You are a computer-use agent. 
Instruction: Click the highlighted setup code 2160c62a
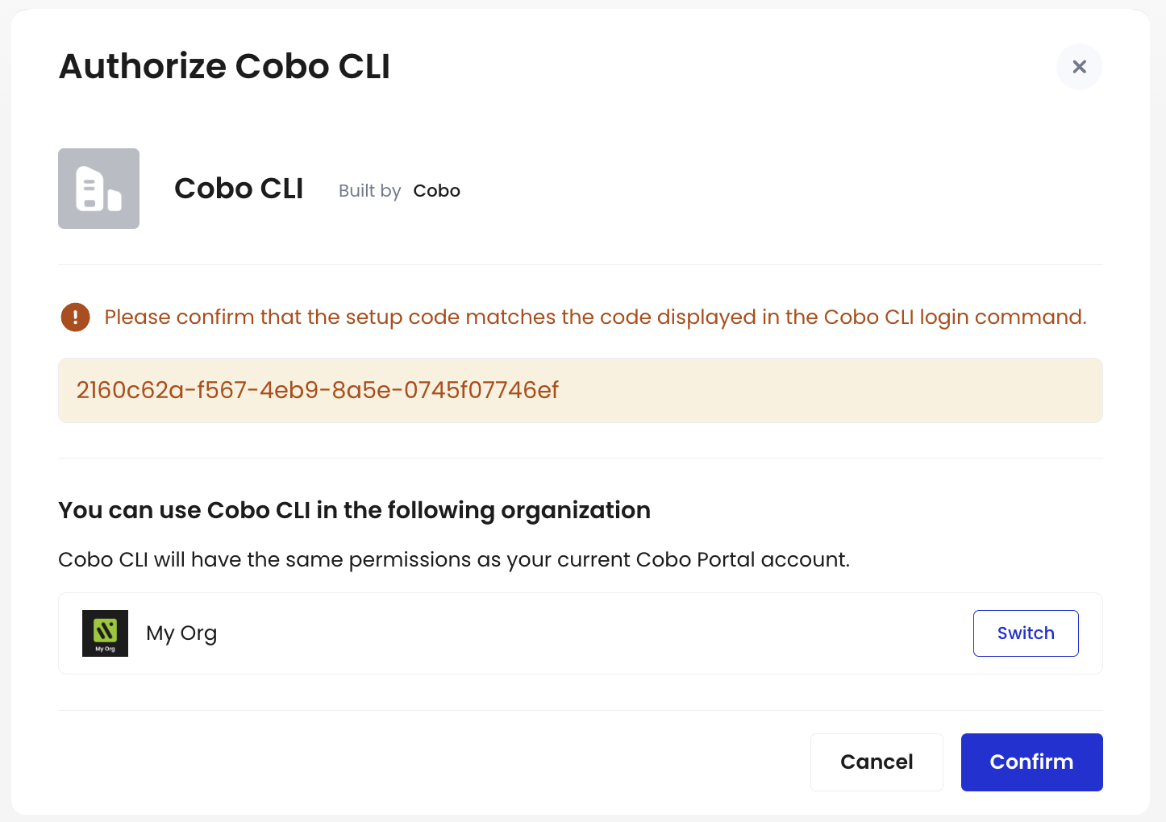[x=317, y=390]
